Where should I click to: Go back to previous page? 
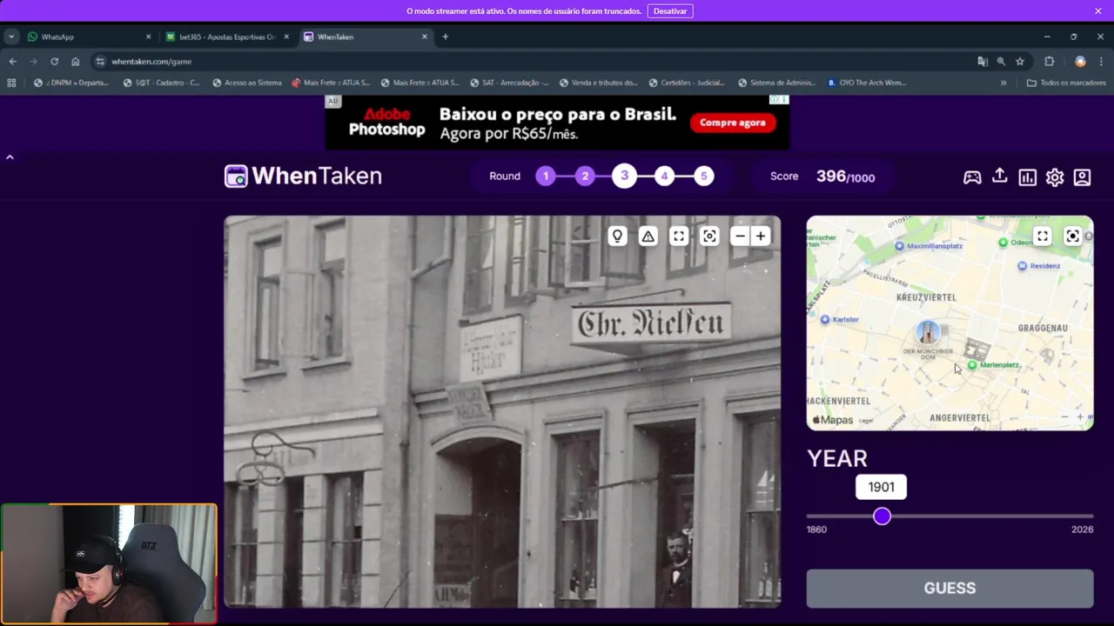[12, 62]
